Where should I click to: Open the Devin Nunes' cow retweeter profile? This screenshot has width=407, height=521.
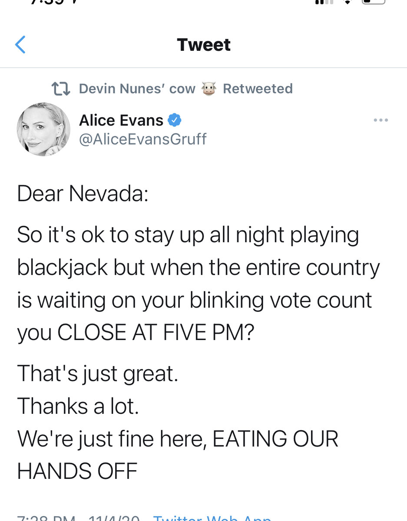[137, 89]
